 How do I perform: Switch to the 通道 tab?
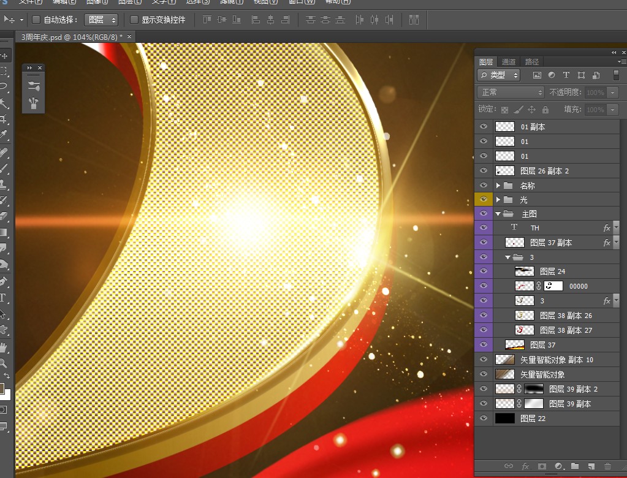pos(508,61)
